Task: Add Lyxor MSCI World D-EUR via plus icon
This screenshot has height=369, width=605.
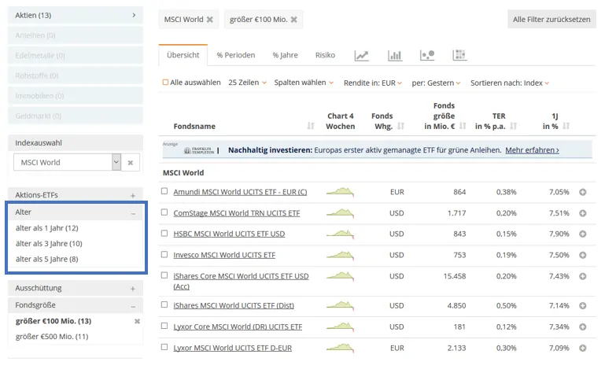Action: [583, 349]
